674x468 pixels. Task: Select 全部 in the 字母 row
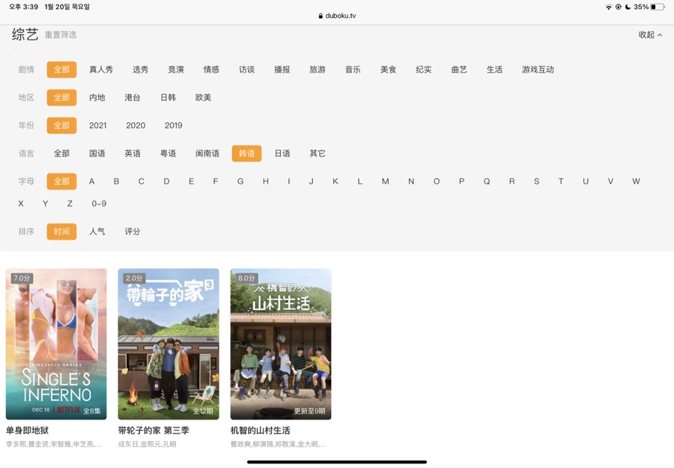(61, 181)
